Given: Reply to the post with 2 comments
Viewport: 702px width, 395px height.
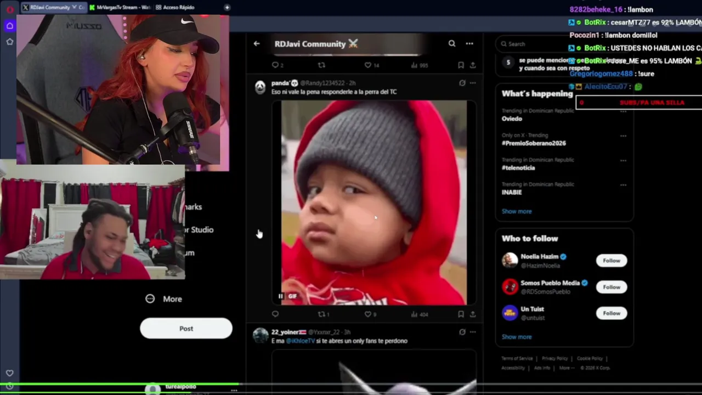Looking at the screenshot, I should pyautogui.click(x=278, y=65).
